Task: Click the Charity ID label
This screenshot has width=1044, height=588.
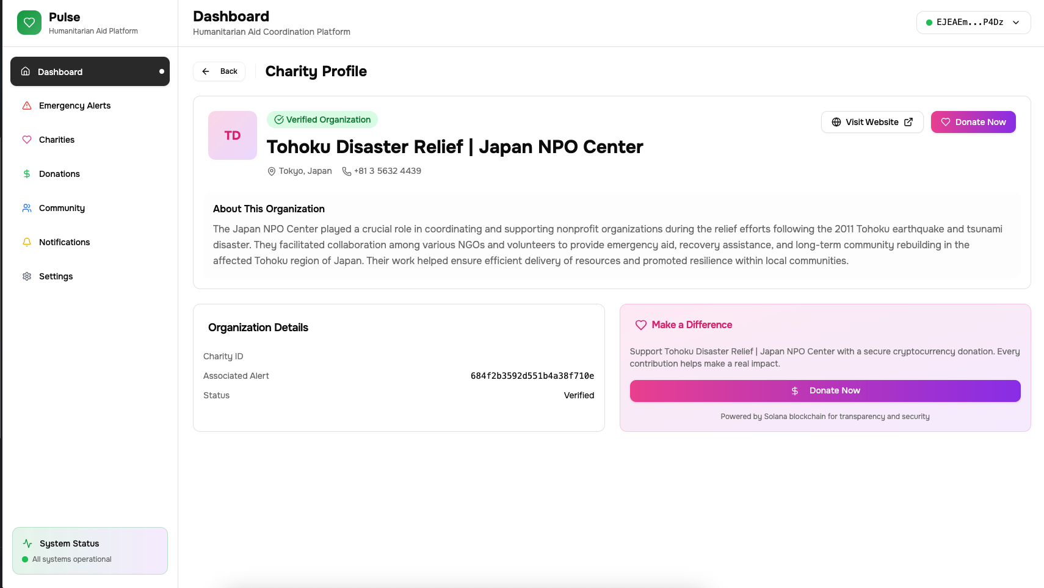Action: [x=223, y=356]
